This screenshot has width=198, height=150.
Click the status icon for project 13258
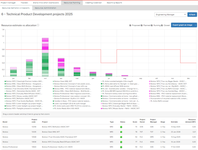[121, 127]
